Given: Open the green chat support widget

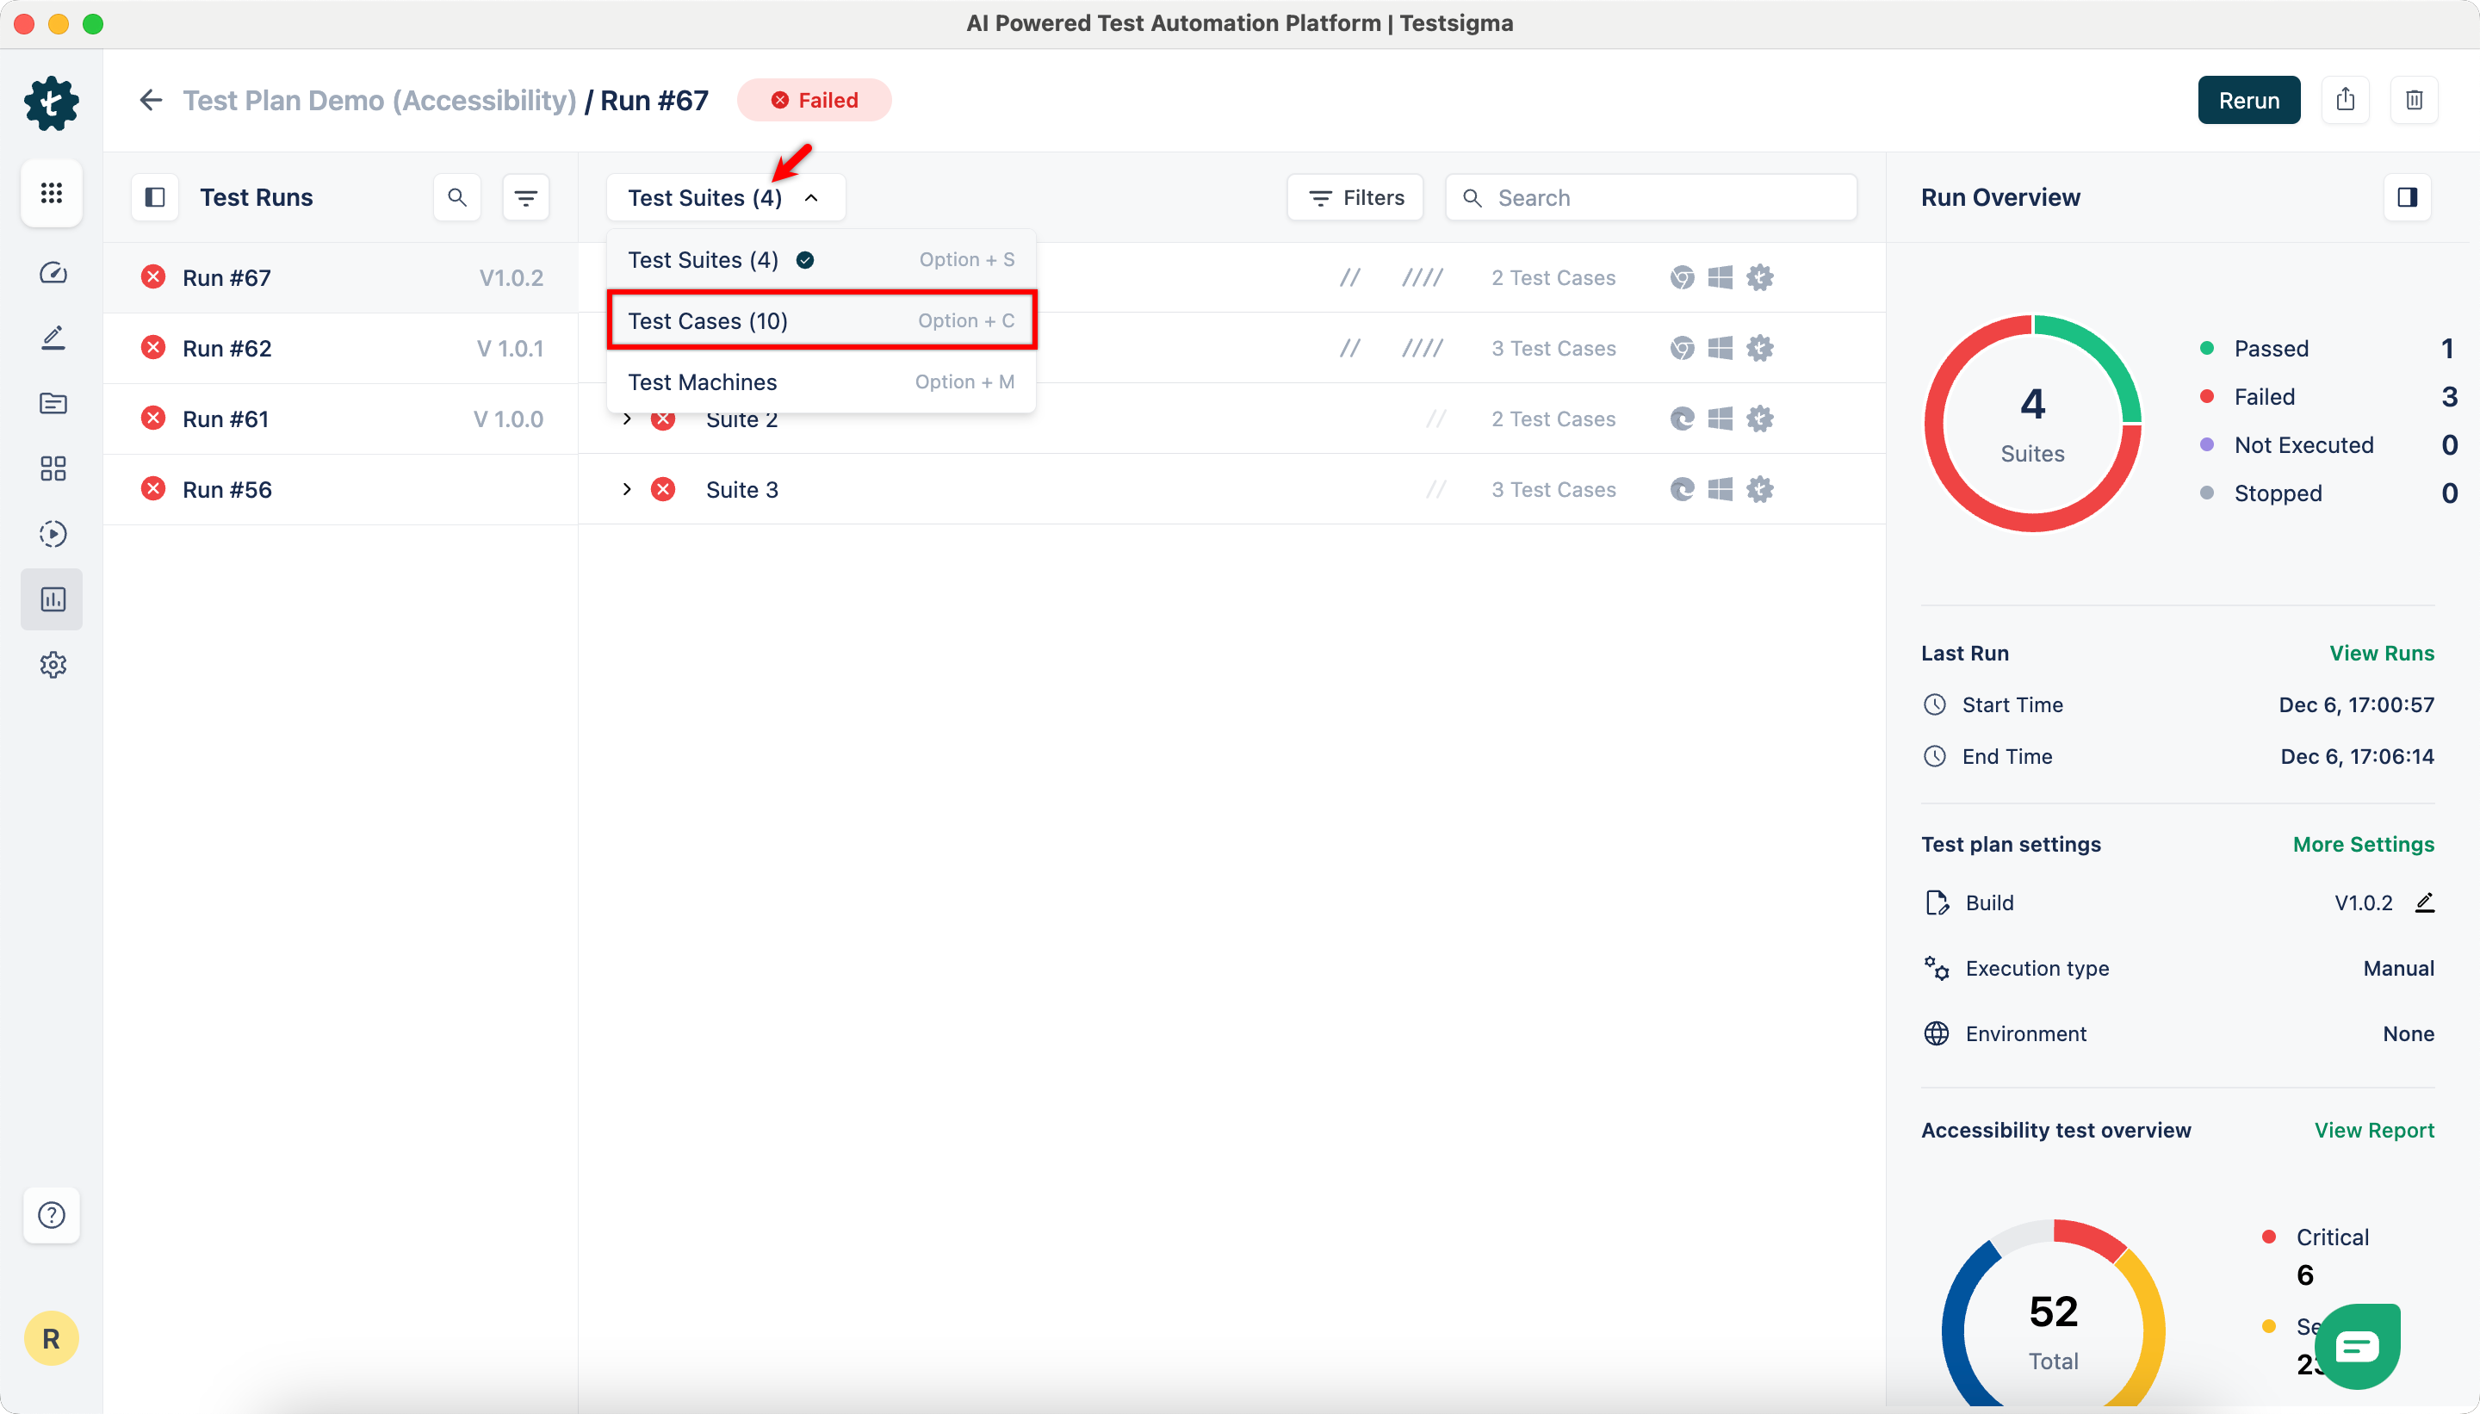Looking at the screenshot, I should (x=2357, y=1345).
